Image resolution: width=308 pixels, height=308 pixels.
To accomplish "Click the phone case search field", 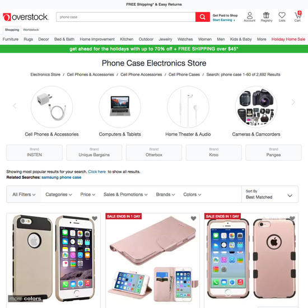I will tap(125, 17).
